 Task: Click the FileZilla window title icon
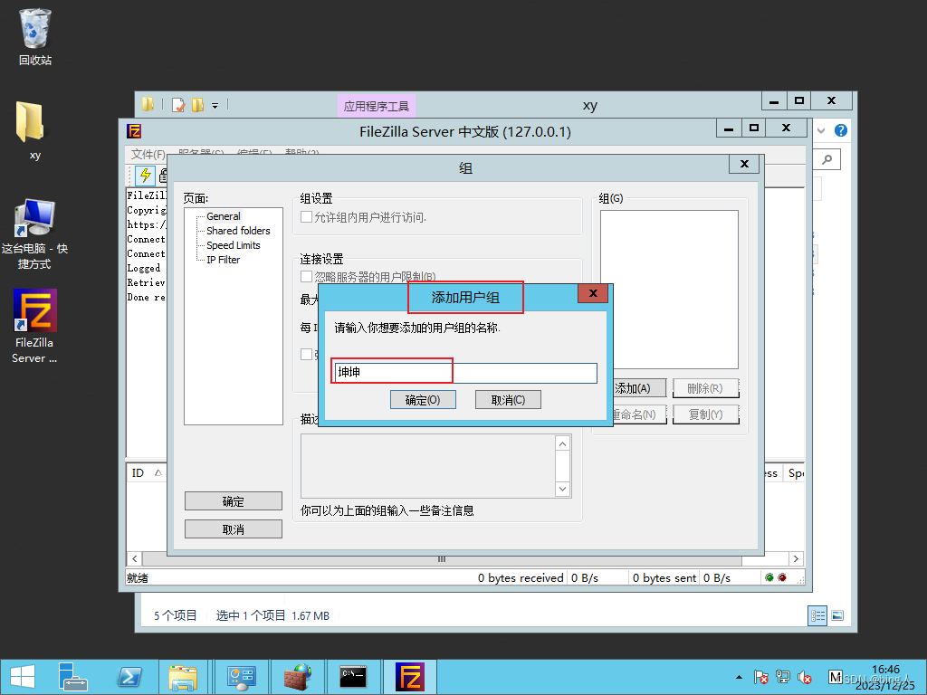(134, 131)
